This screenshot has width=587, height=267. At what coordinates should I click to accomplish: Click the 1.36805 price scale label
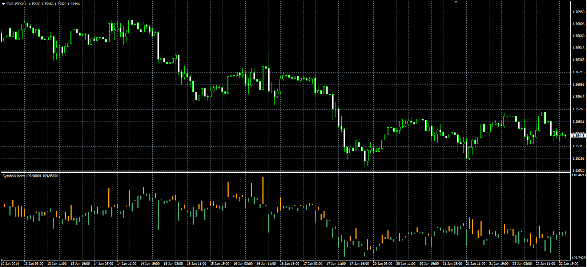pos(578,24)
